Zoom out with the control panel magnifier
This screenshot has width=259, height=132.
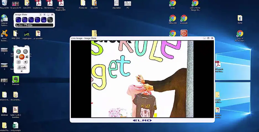point(25,51)
